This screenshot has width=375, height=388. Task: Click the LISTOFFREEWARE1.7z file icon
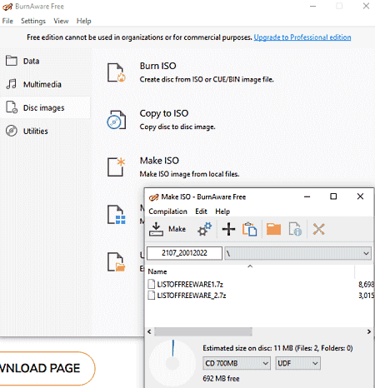(152, 284)
